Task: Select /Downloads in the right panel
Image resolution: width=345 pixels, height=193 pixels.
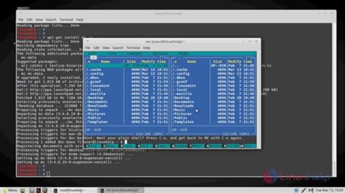Action: [213, 106]
